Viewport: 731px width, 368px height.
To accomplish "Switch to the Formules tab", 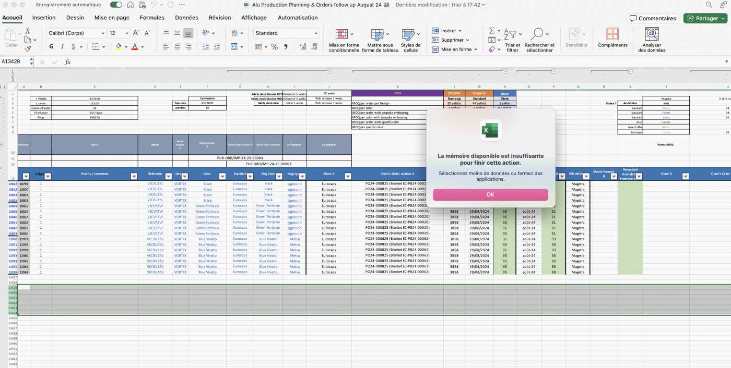I will pyautogui.click(x=152, y=18).
